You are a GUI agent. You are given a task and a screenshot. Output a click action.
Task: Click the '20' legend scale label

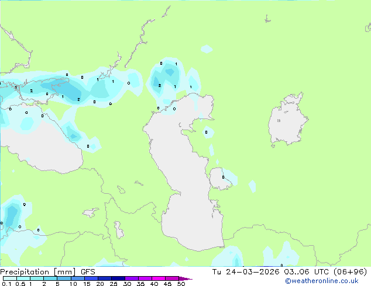point(100,284)
